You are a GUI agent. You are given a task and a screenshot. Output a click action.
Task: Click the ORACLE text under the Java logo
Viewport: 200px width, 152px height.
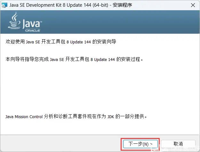[x=33, y=31]
